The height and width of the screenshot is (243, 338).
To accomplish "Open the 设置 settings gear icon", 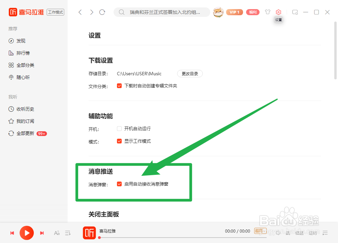I will pos(278,12).
